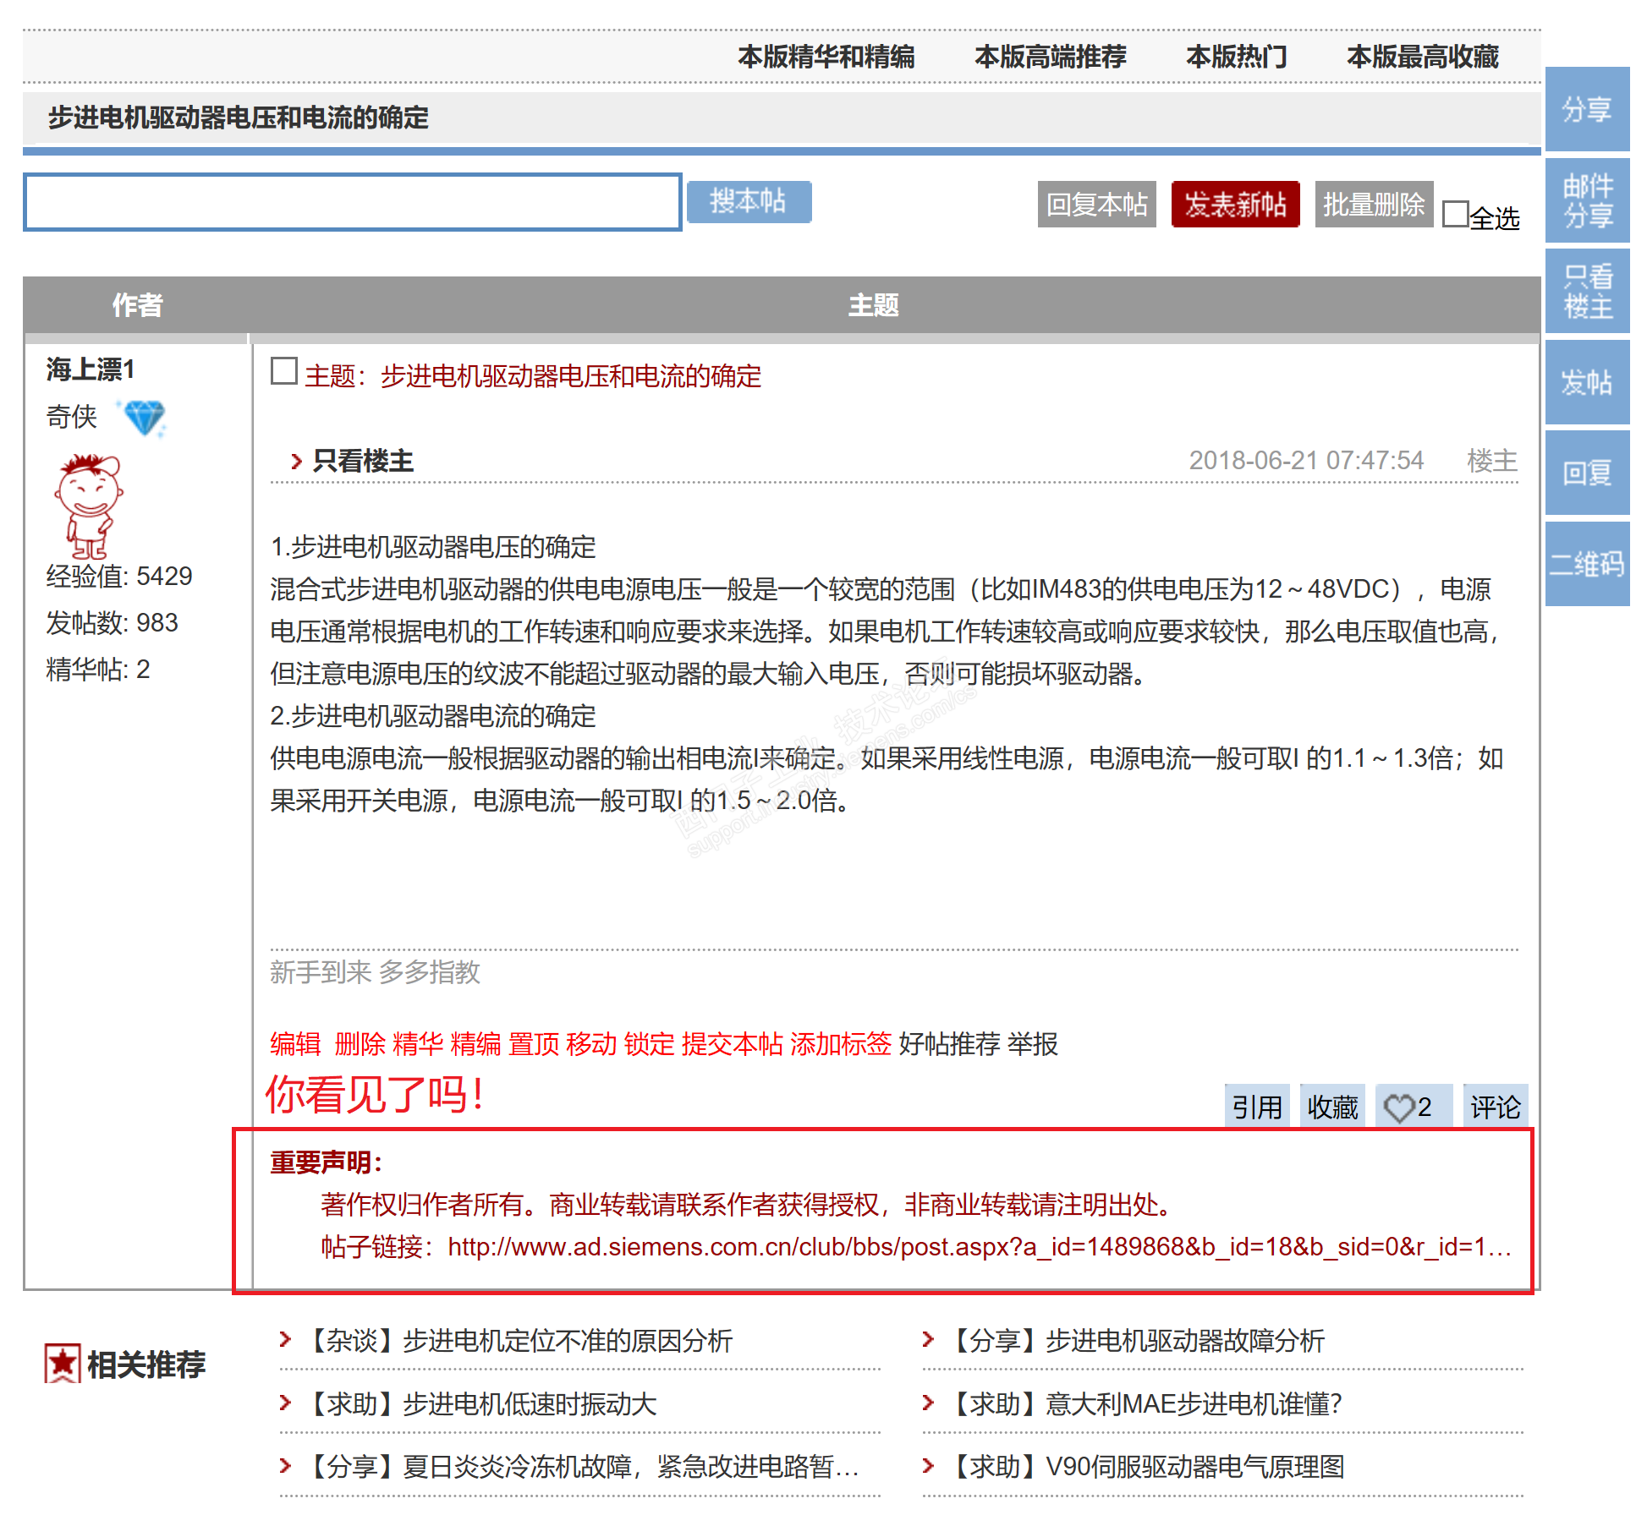Click the red star related-recommendations icon
The height and width of the screenshot is (1515, 1647).
(x=63, y=1364)
